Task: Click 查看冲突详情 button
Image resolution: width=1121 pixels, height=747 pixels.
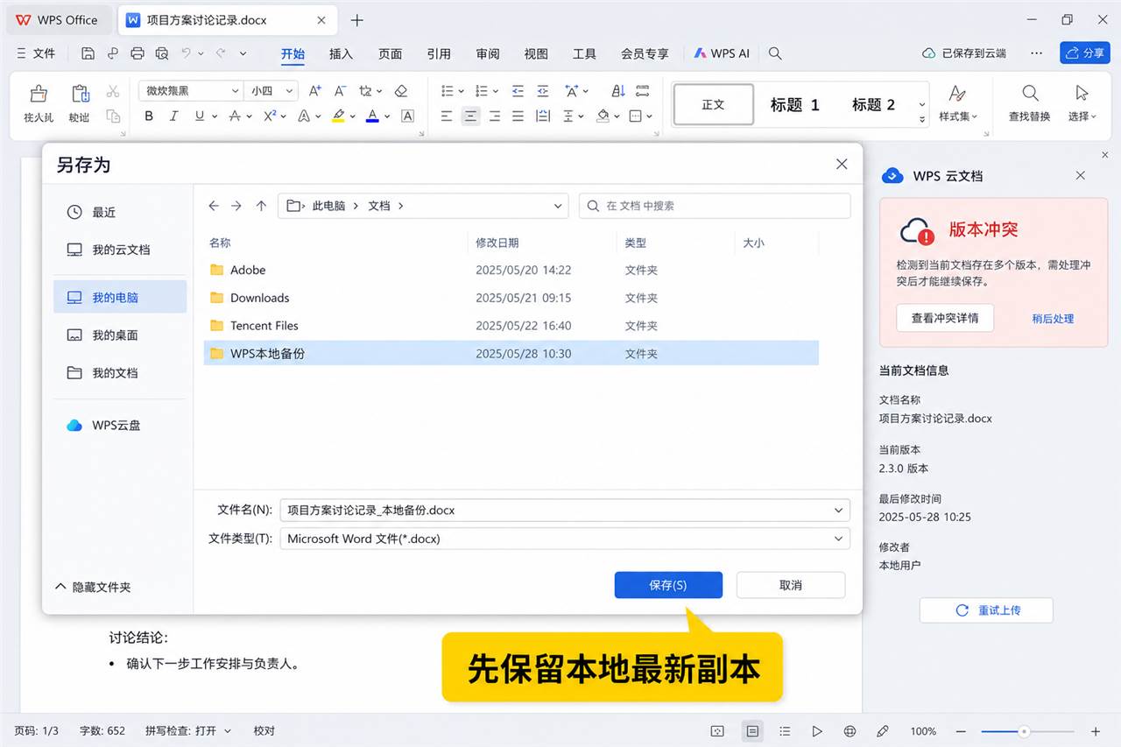Action: click(945, 318)
